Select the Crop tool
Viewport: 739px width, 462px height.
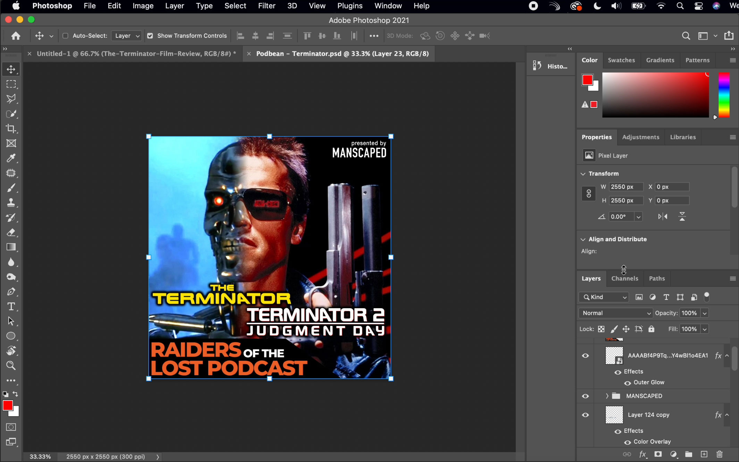(11, 128)
